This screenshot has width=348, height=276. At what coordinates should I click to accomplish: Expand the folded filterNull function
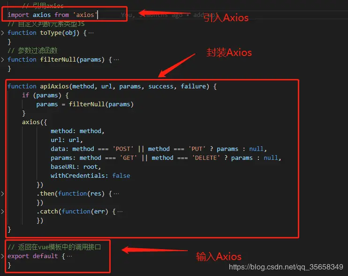pyautogui.click(x=2, y=60)
